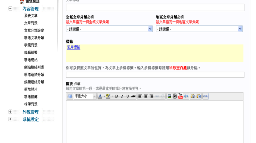Align text to the left

[x=140, y=96]
